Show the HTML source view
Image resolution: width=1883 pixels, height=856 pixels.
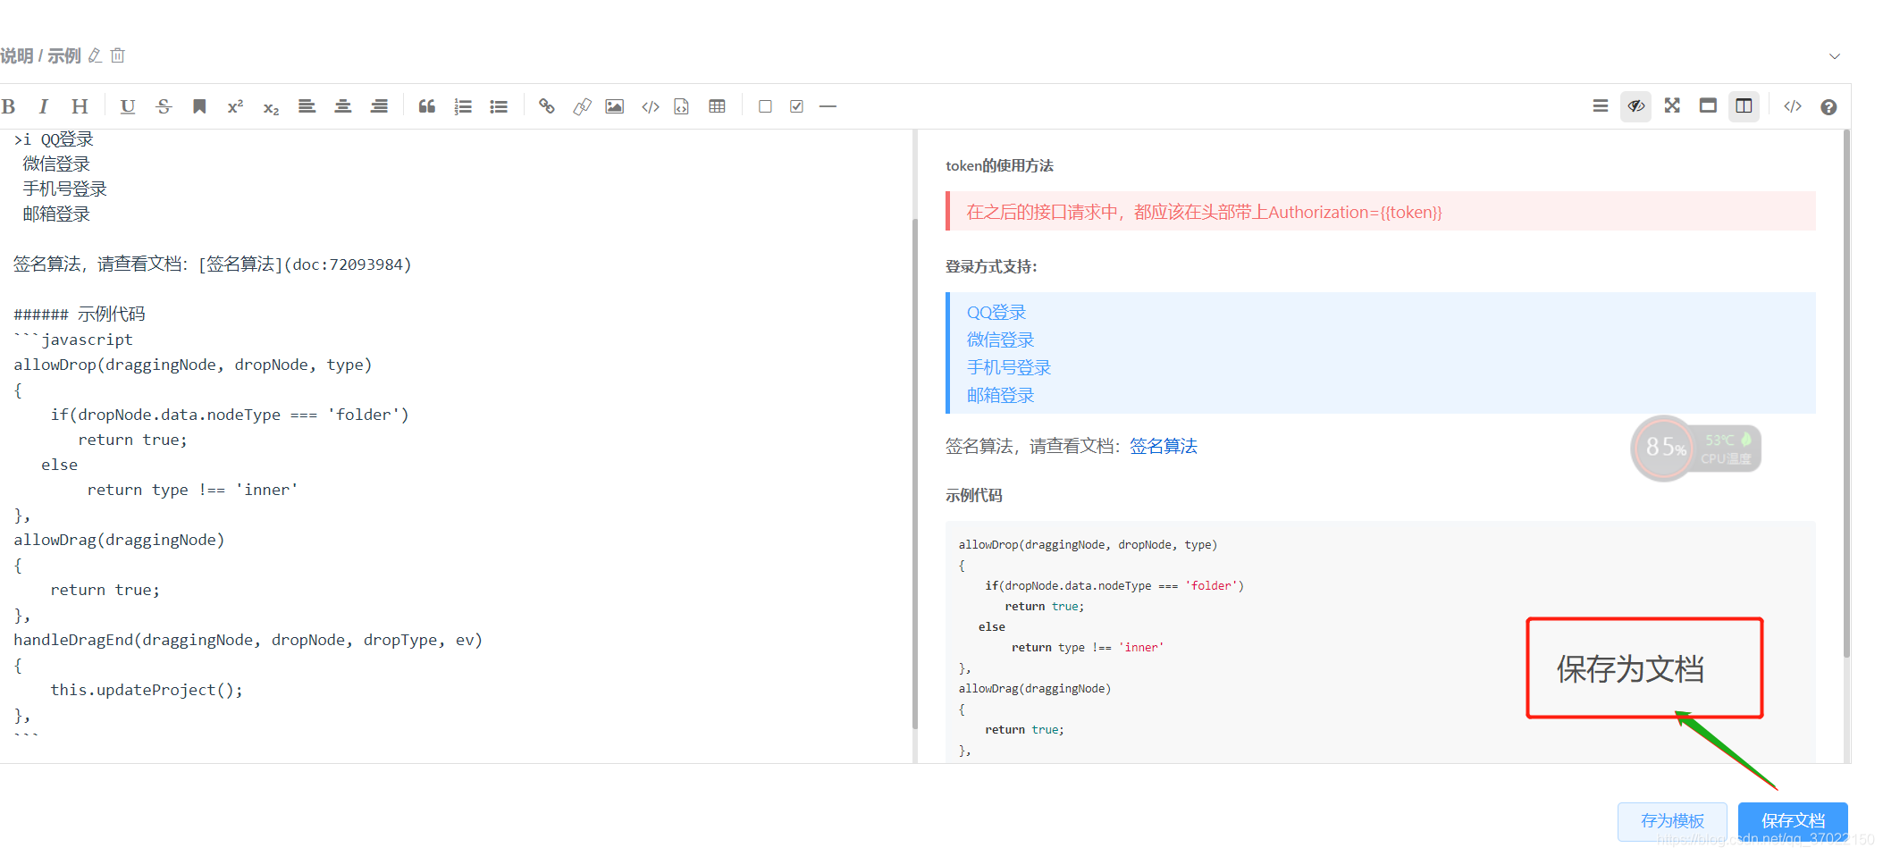pos(1793,106)
